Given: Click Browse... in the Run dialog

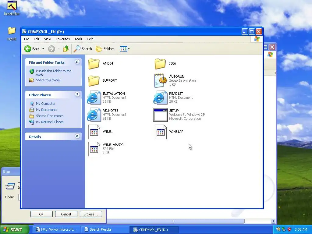Looking at the screenshot, I should (91, 214).
